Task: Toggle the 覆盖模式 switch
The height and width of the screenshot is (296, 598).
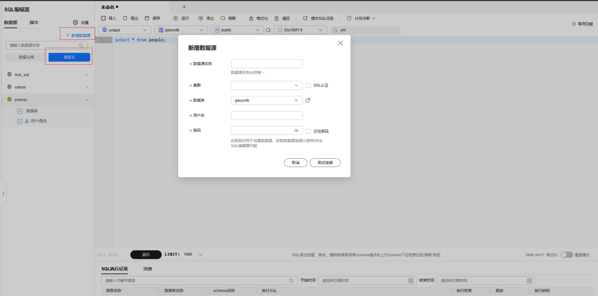Action: (567, 255)
